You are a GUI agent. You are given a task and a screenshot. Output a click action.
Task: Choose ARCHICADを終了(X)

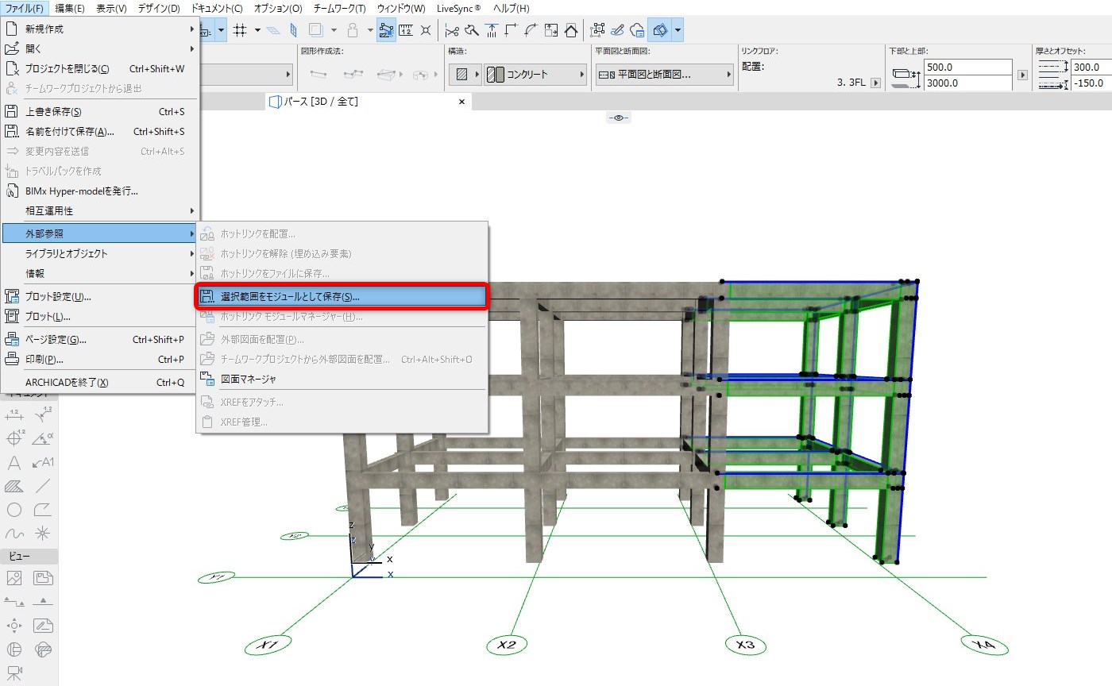coord(99,383)
